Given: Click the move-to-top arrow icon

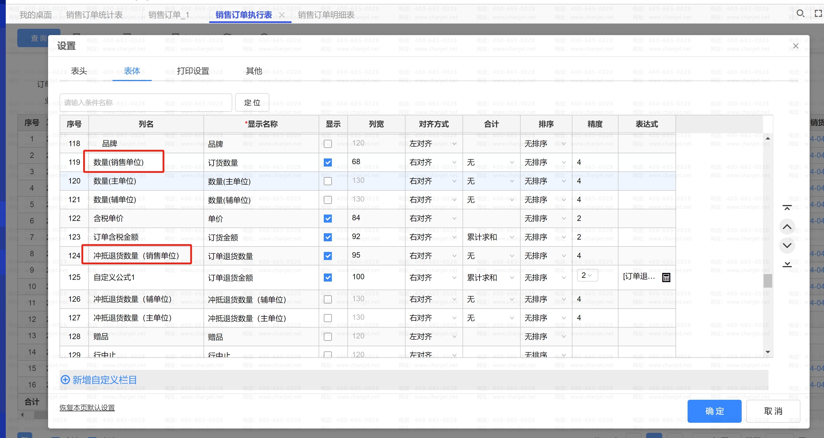Looking at the screenshot, I should pyautogui.click(x=787, y=208).
